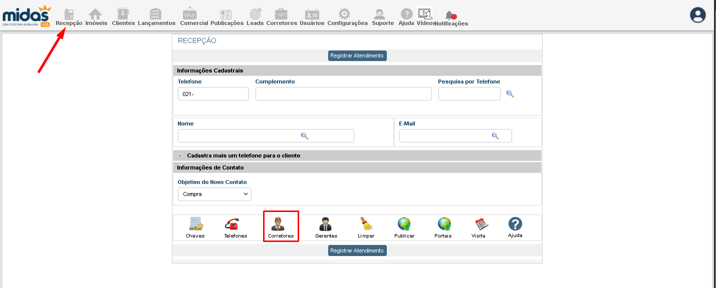Open the Portais globe icon
716x288 pixels.
tap(443, 224)
